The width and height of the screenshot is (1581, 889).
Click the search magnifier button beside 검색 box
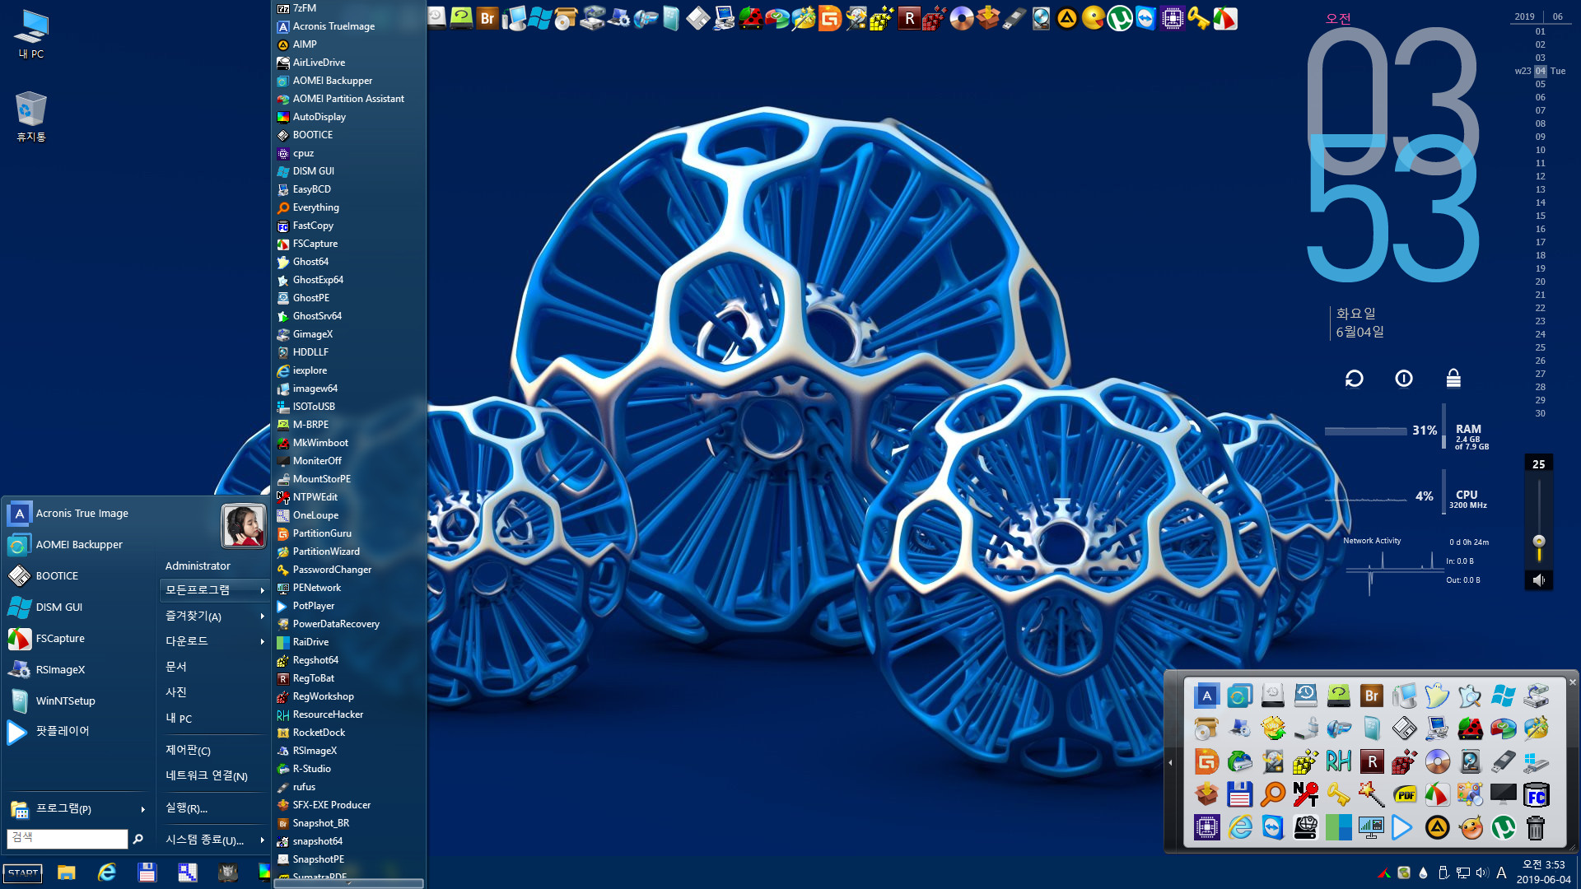(x=138, y=839)
